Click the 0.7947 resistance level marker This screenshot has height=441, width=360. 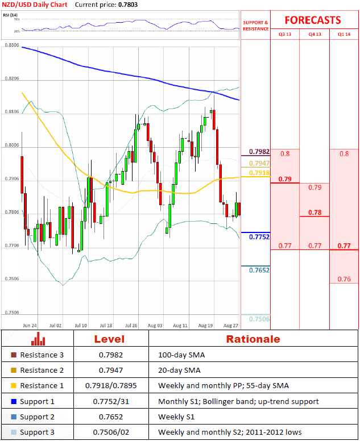[x=259, y=164]
